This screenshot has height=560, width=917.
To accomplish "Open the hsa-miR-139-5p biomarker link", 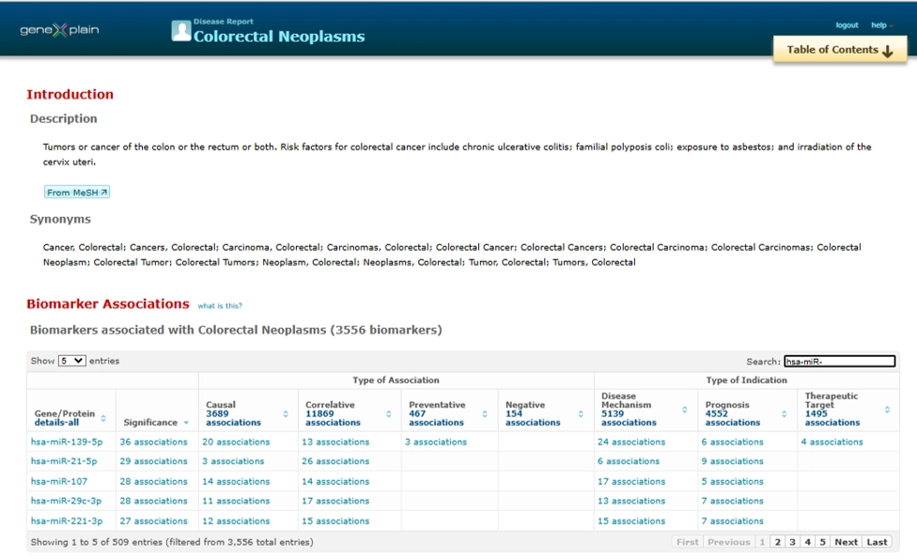I will pyautogui.click(x=67, y=442).
